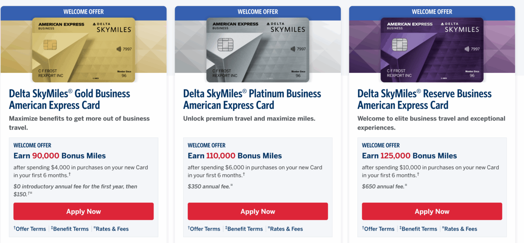
Task: Apply Now for the Platinum Business Card
Action: (x=258, y=212)
